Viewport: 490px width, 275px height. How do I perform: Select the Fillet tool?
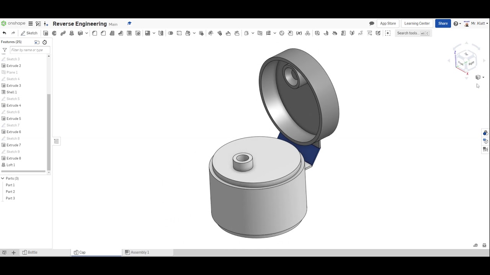(95, 33)
